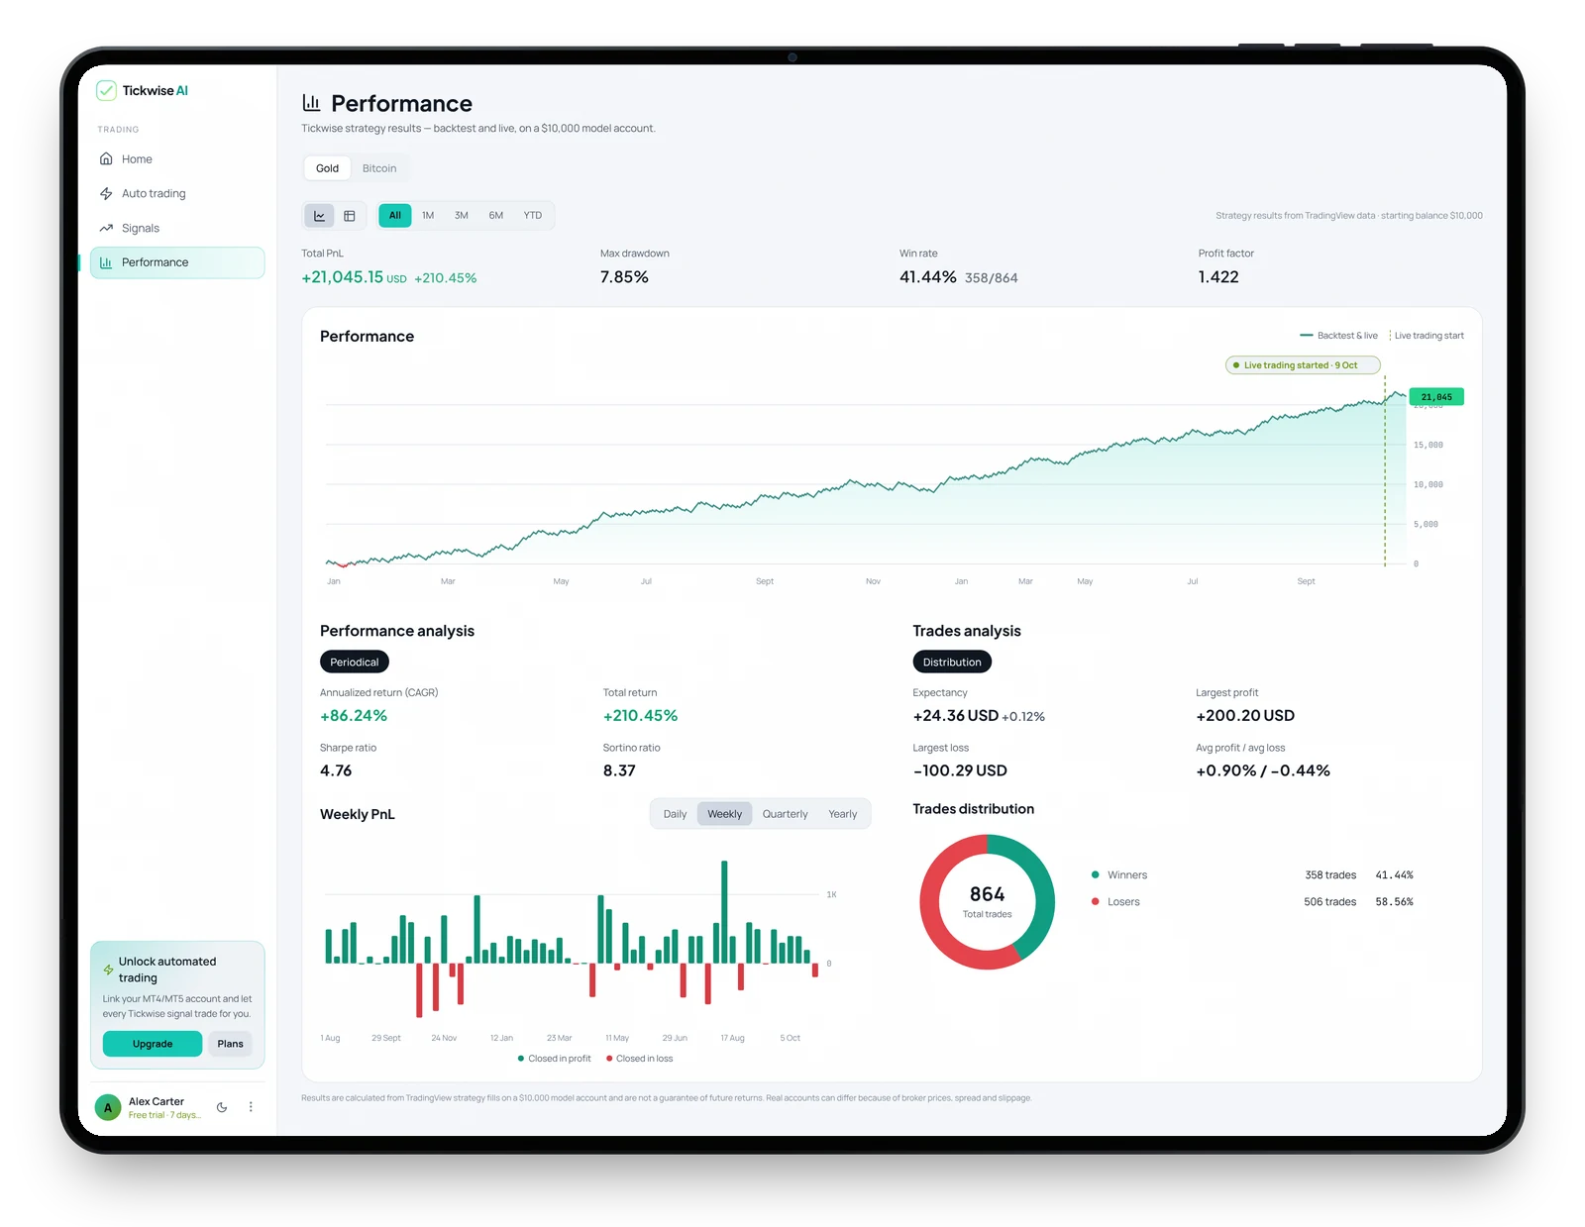
Task: Switch to table view icon
Action: tap(350, 216)
